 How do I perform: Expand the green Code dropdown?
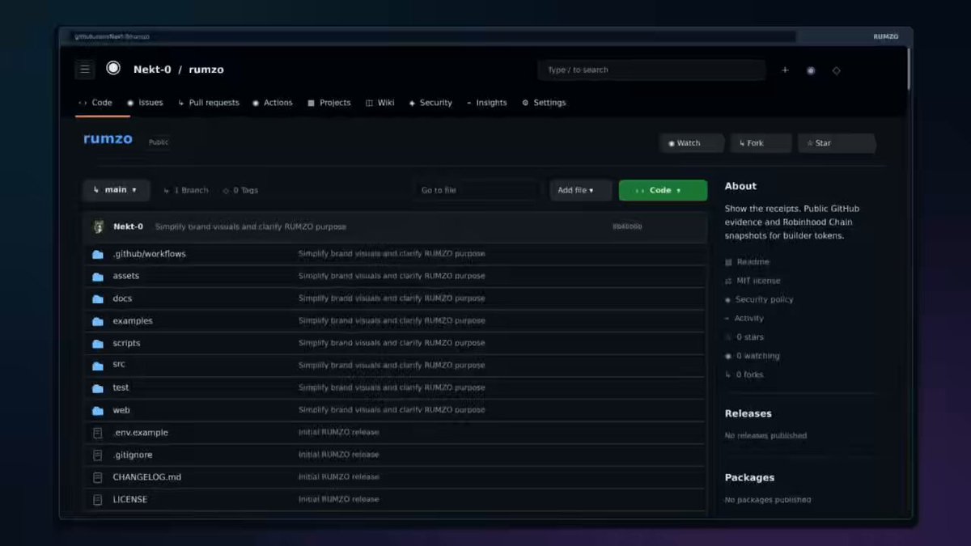[663, 190]
